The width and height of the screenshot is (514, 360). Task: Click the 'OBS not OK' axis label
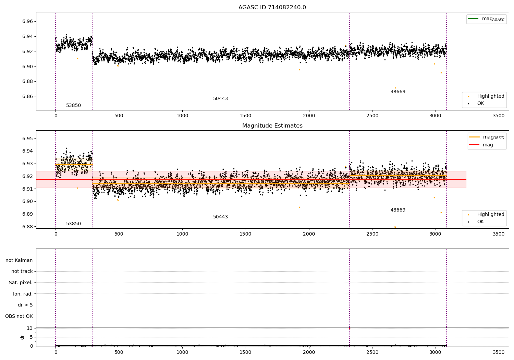pyautogui.click(x=19, y=316)
